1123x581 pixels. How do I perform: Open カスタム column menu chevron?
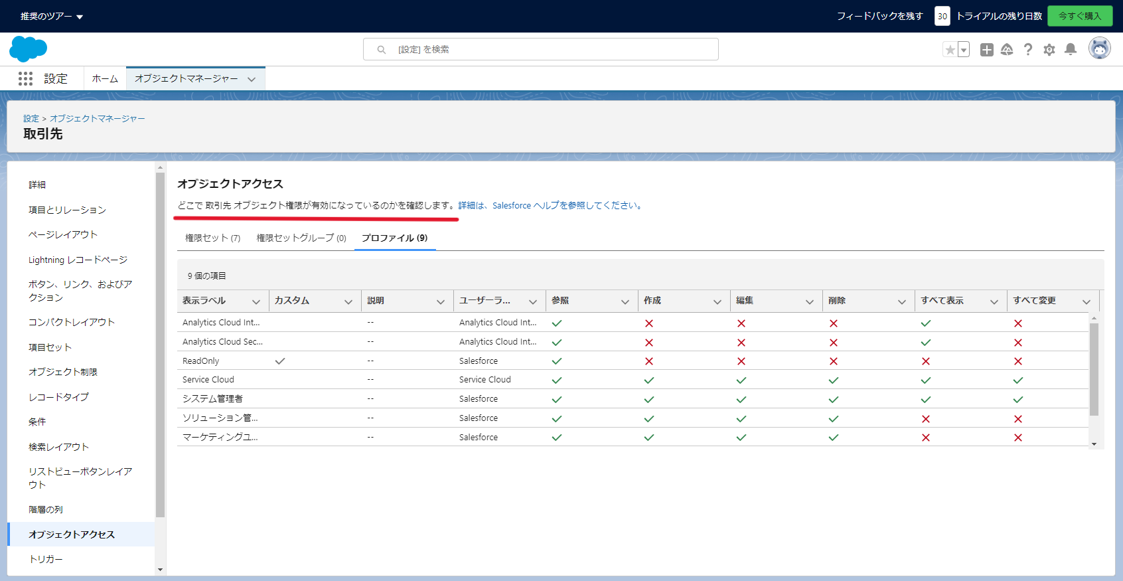pyautogui.click(x=348, y=302)
